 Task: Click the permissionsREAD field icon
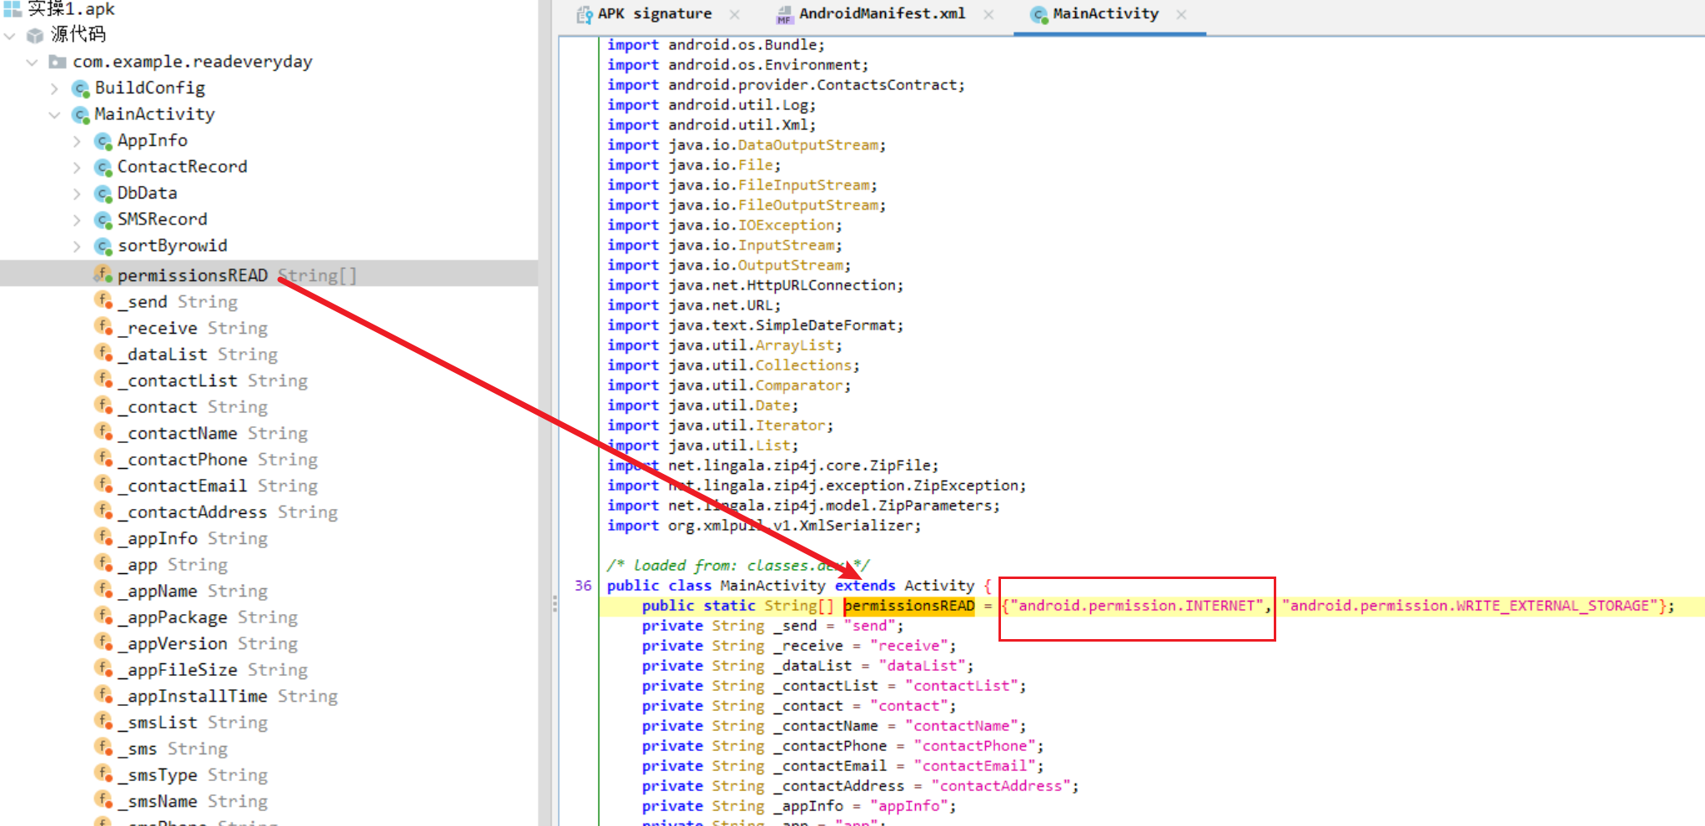coord(103,274)
